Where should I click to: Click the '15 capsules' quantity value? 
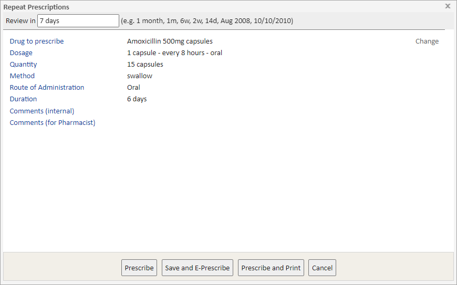(x=145, y=65)
